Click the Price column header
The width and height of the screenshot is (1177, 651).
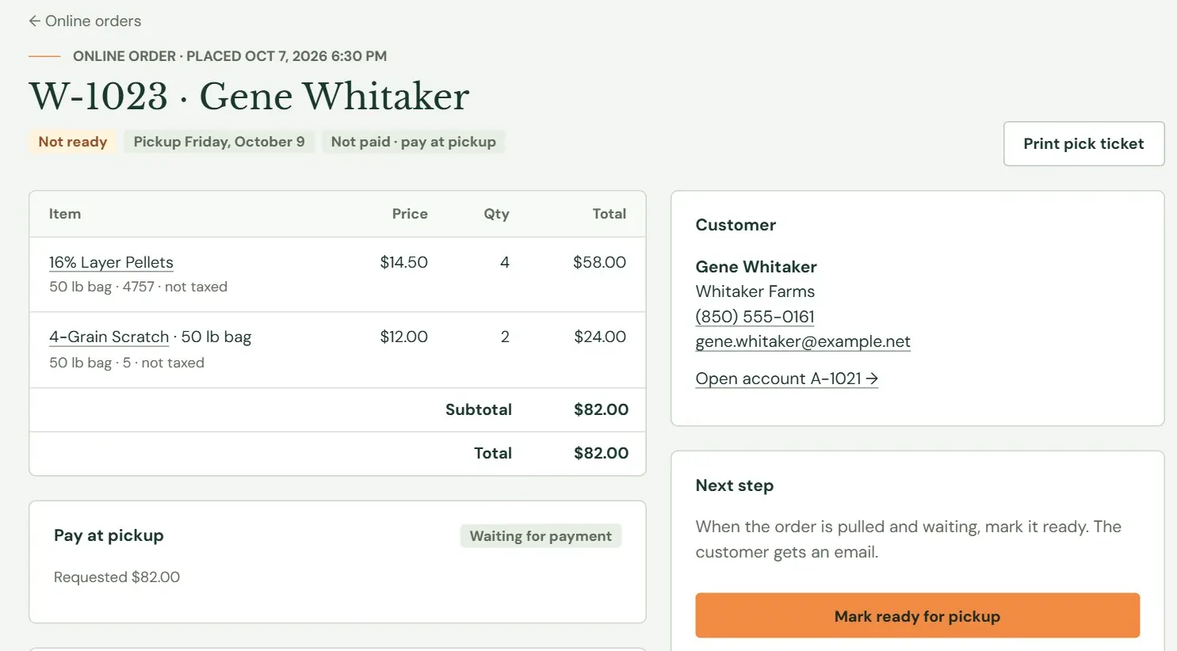pos(410,214)
